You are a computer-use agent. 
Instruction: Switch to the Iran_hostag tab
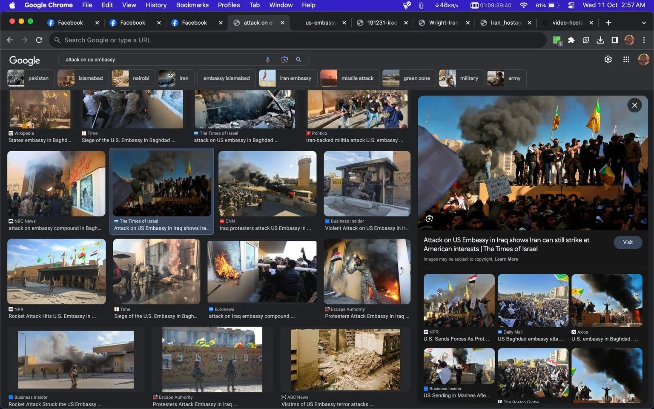pos(505,23)
